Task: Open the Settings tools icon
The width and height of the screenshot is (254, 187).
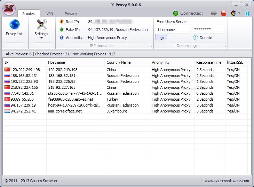Action: coord(41,24)
